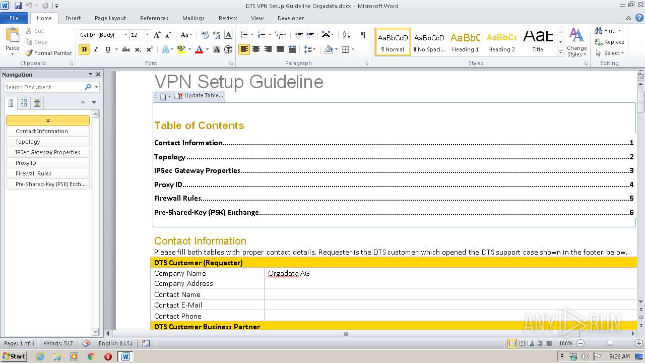Increase font size with Grow Font
This screenshot has width=645, height=363.
click(x=157, y=35)
